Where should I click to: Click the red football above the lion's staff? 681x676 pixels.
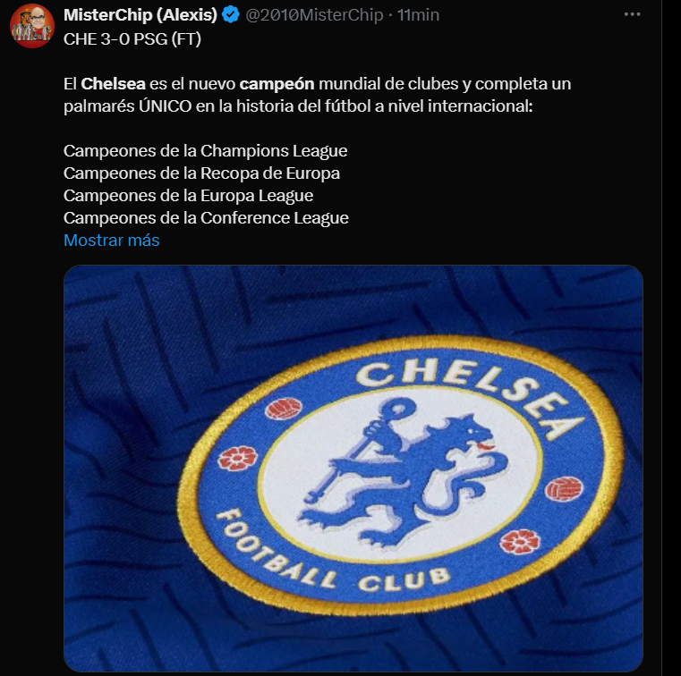click(x=284, y=409)
